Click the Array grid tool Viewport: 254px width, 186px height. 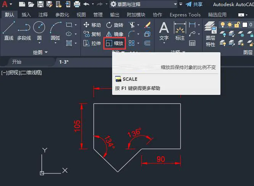[132, 43]
